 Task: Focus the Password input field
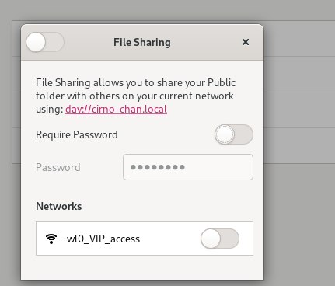pyautogui.click(x=188, y=167)
